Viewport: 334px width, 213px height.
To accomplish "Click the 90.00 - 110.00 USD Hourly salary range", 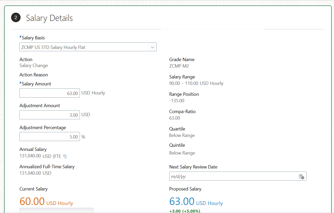I will click(196, 83).
